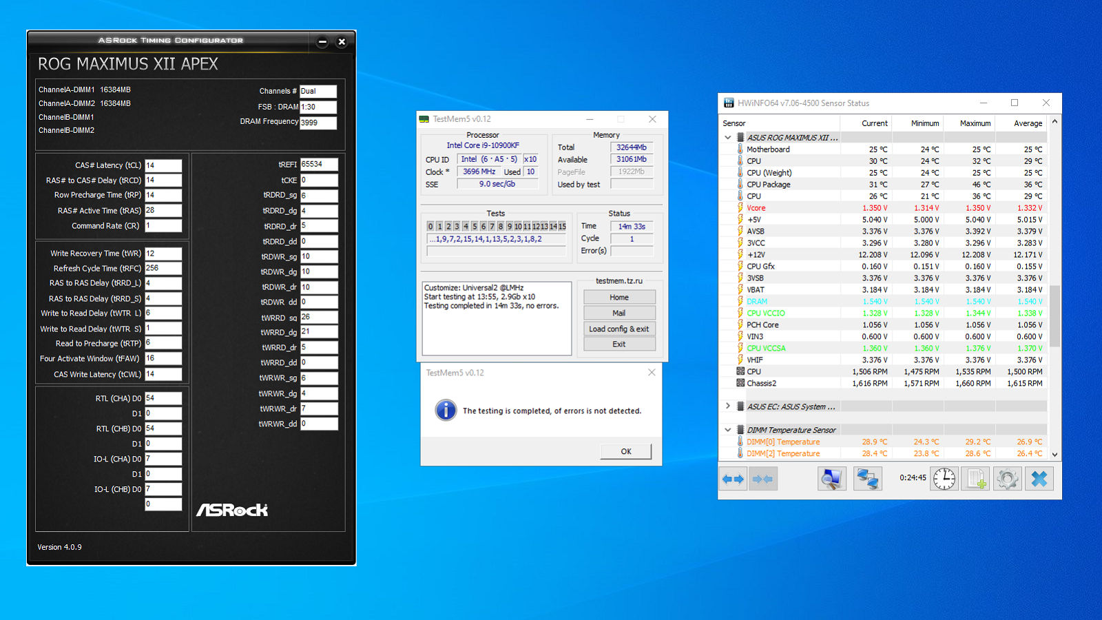Click the HWiNFO sensor list scroll down arrow

coord(1054,455)
